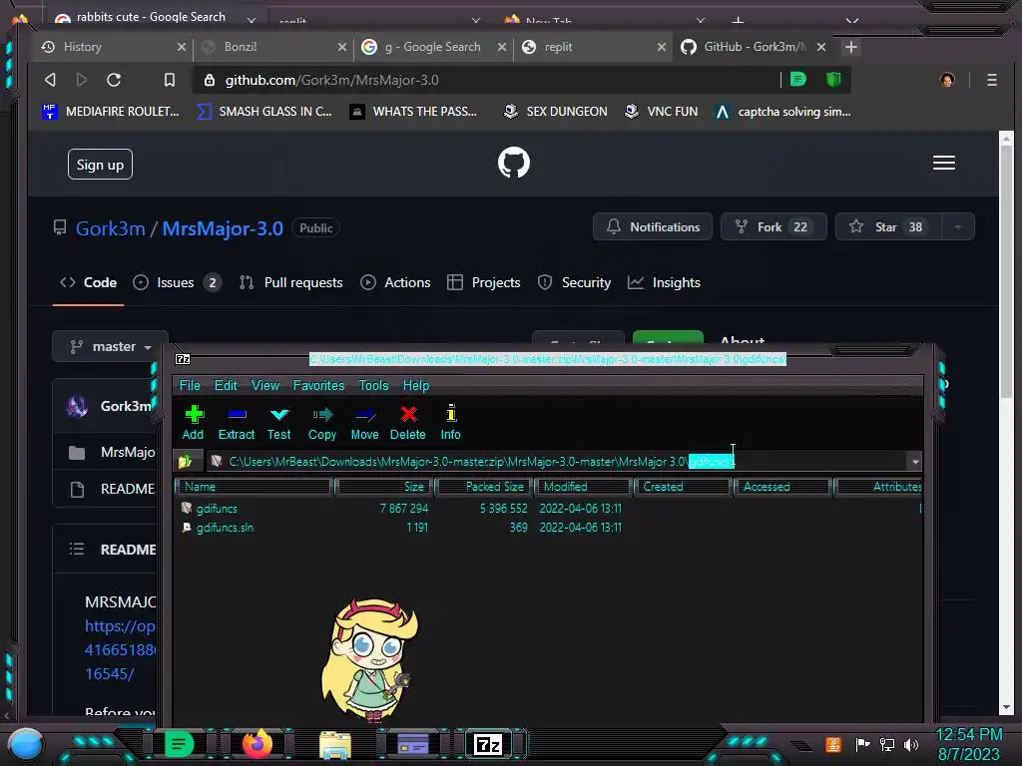1022x766 pixels.
Task: Click the Sign up button
Action: [100, 165]
